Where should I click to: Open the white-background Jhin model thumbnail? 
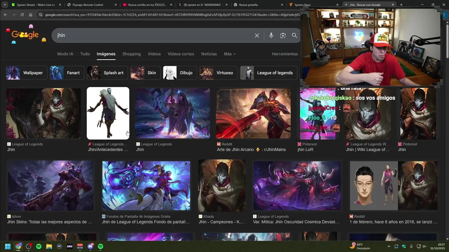(108, 113)
